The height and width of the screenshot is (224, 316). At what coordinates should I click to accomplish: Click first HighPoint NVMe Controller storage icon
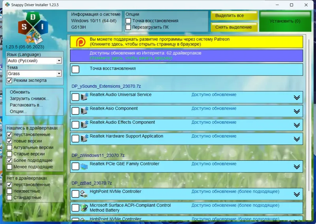click(84, 194)
